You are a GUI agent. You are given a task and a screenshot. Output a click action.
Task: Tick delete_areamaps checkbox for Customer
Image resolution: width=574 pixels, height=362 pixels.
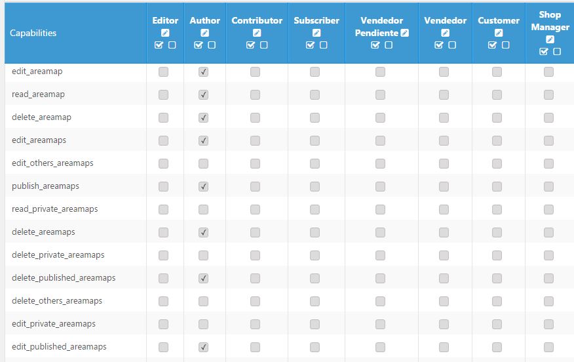click(x=497, y=232)
